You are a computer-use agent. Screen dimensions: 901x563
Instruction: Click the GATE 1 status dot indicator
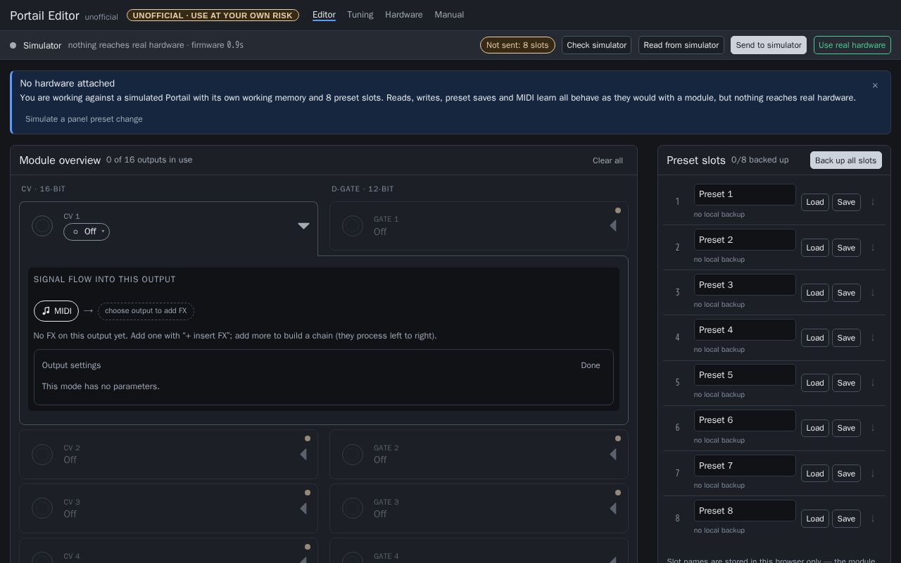618,210
